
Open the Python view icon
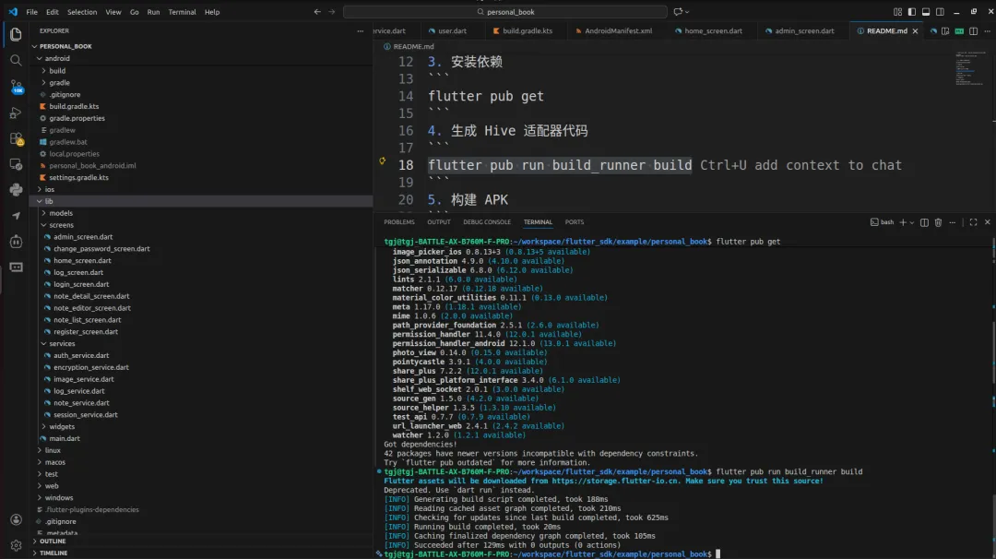(x=16, y=190)
